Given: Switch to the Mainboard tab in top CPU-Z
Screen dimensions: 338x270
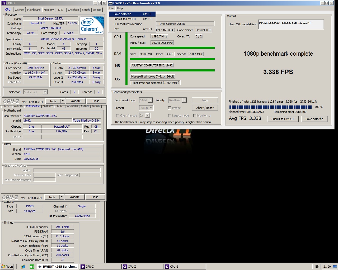Looking at the screenshot, I should point(34,10).
